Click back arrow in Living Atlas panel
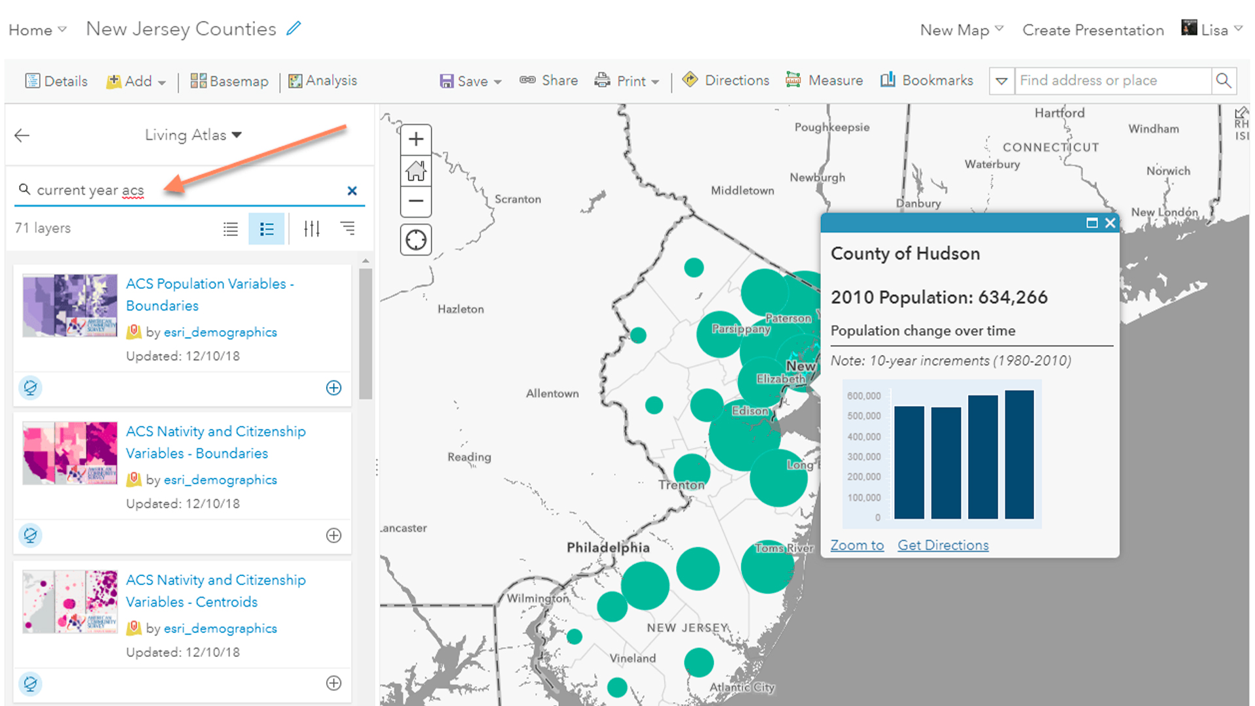Screen dimensions: 1255x706 coord(22,135)
